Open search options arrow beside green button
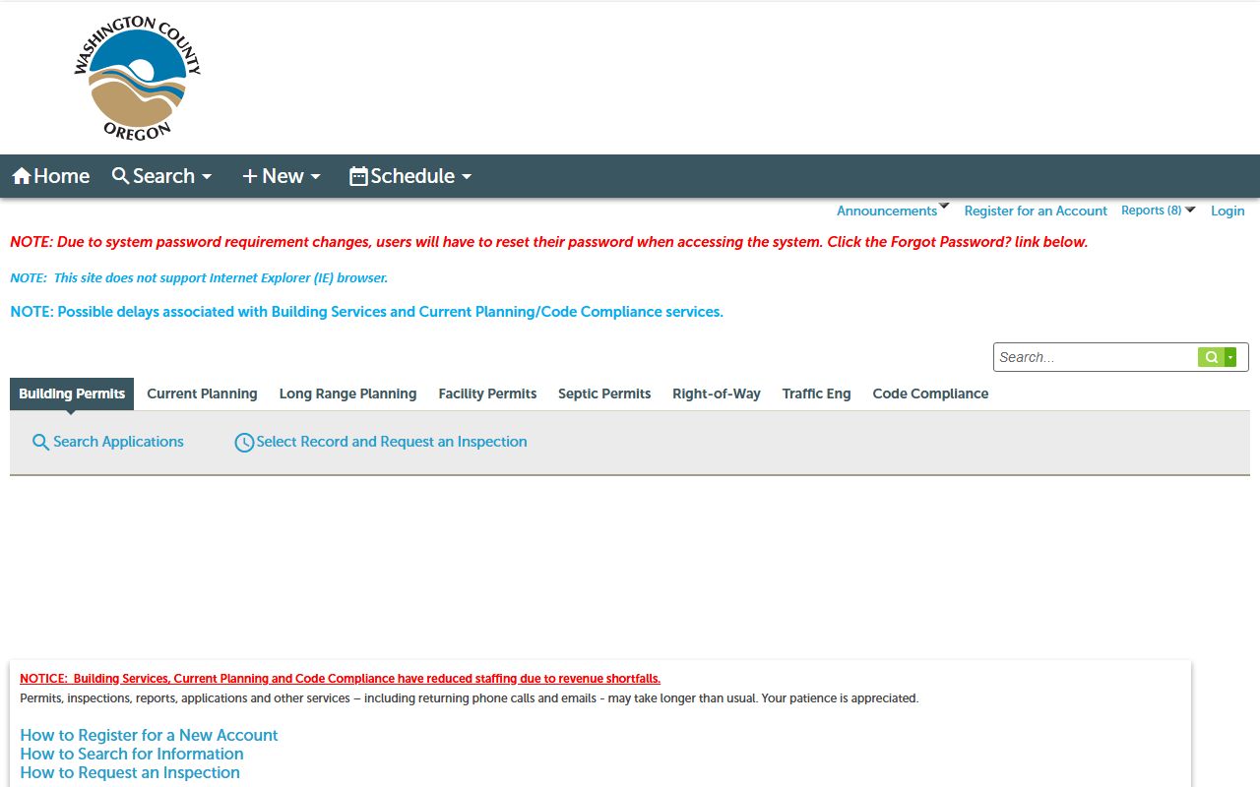Screen dimensions: 1260x787 (1230, 357)
